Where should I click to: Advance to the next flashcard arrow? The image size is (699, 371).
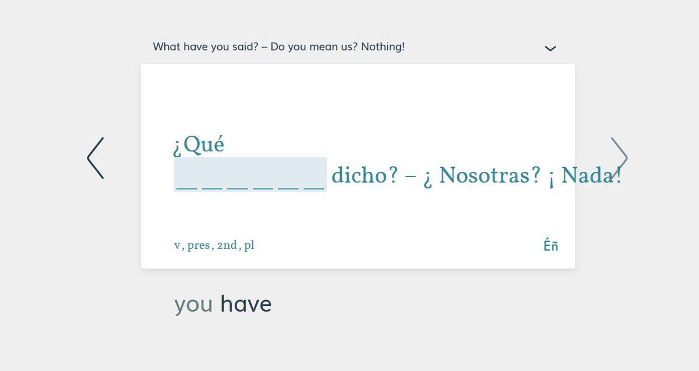619,158
